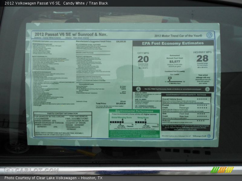Click the annual fuel cost $2,577
The image size is (242, 181).
(x=175, y=62)
